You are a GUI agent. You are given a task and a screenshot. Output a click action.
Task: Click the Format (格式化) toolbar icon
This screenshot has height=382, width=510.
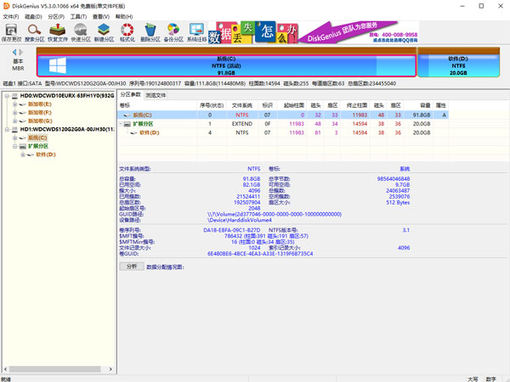127,32
